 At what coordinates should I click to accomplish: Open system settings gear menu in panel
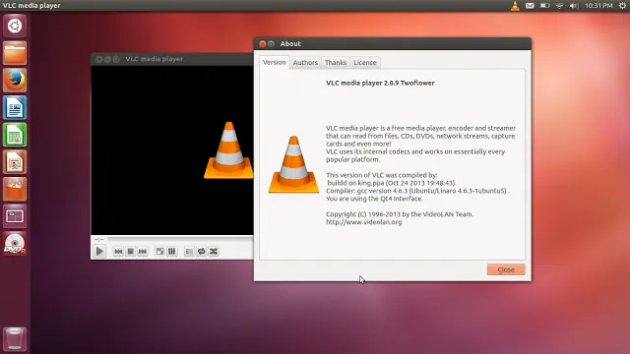(x=622, y=6)
